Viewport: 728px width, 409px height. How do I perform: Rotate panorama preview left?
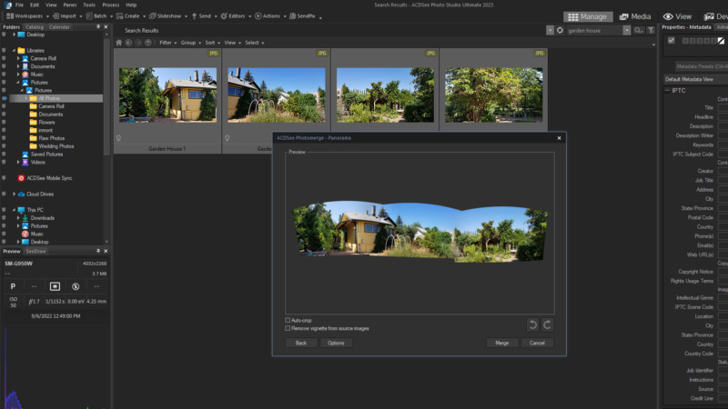(532, 324)
